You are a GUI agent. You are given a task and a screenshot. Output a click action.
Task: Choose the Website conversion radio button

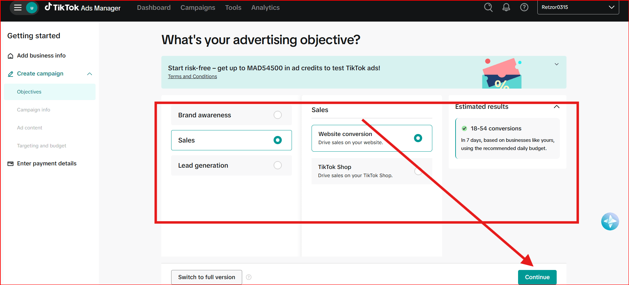[x=418, y=138]
